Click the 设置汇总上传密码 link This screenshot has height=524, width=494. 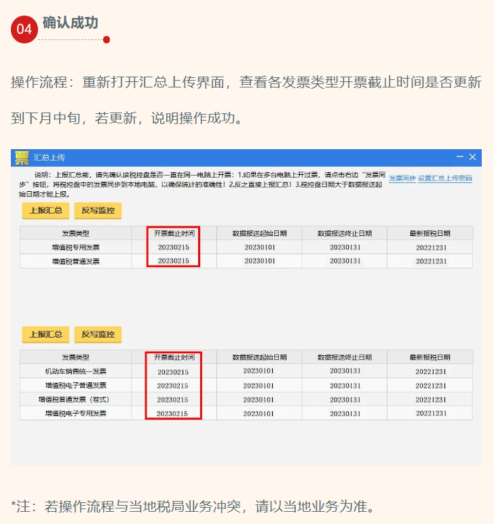tap(444, 178)
